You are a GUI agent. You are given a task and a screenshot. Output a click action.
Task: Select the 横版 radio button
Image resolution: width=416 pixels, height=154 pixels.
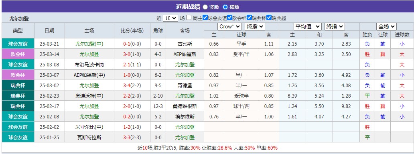pos(225,7)
